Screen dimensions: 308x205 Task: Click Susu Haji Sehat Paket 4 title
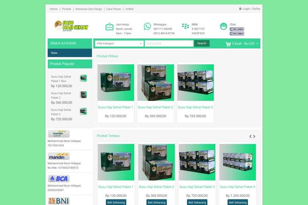pyautogui.click(x=238, y=187)
